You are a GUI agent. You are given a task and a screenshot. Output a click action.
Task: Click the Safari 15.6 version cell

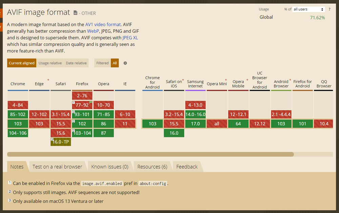61,133
